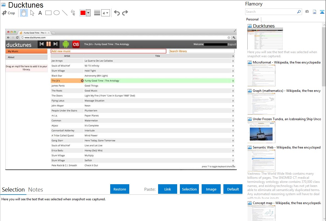Click the Add new music field
Screen dimensions: 326x221
click(x=108, y=51)
